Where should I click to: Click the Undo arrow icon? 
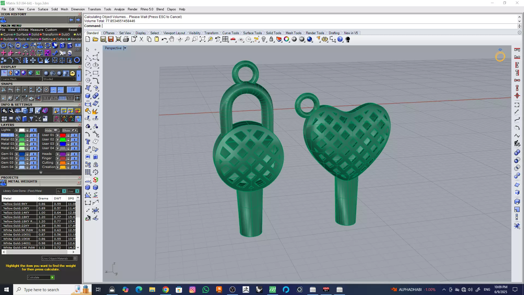pyautogui.click(x=164, y=39)
